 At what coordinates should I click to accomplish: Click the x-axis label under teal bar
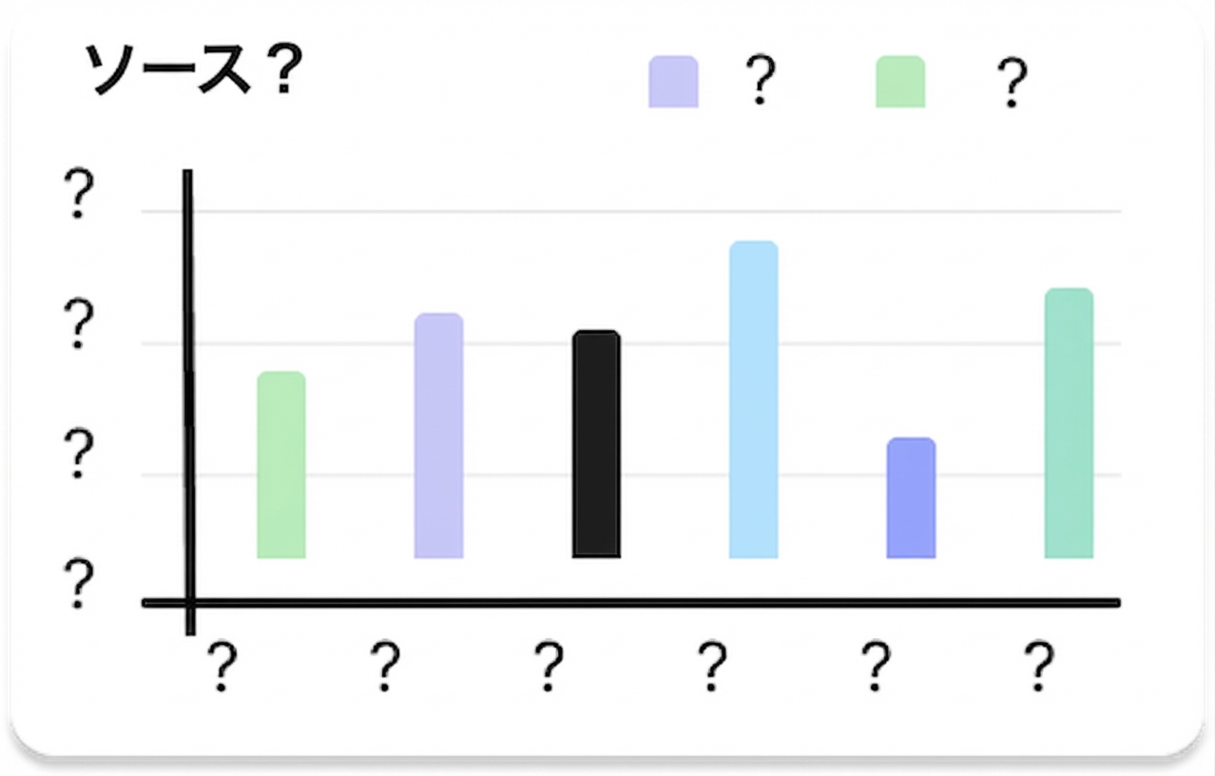click(1040, 667)
